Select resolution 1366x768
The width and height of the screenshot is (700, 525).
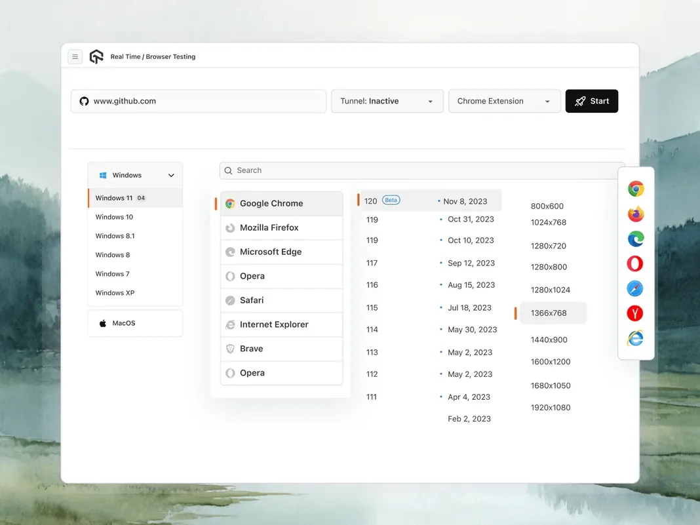[x=553, y=313]
